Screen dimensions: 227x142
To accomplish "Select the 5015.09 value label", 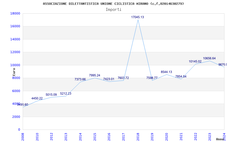I will (x=51, y=95).
